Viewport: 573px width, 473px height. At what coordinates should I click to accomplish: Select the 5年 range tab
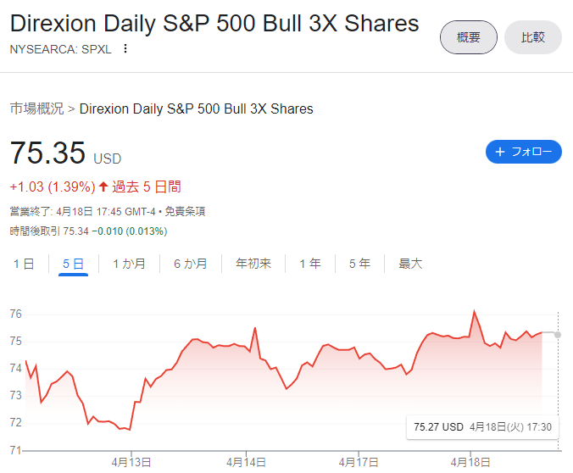click(x=359, y=264)
